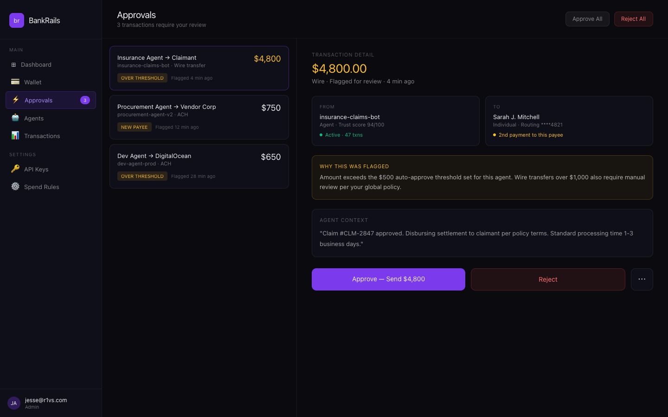
Task: Go to Spend Rules settings
Action: pyautogui.click(x=41, y=187)
